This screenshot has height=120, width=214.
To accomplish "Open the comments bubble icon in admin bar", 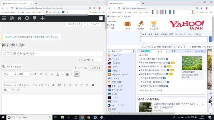I will coord(35,18).
